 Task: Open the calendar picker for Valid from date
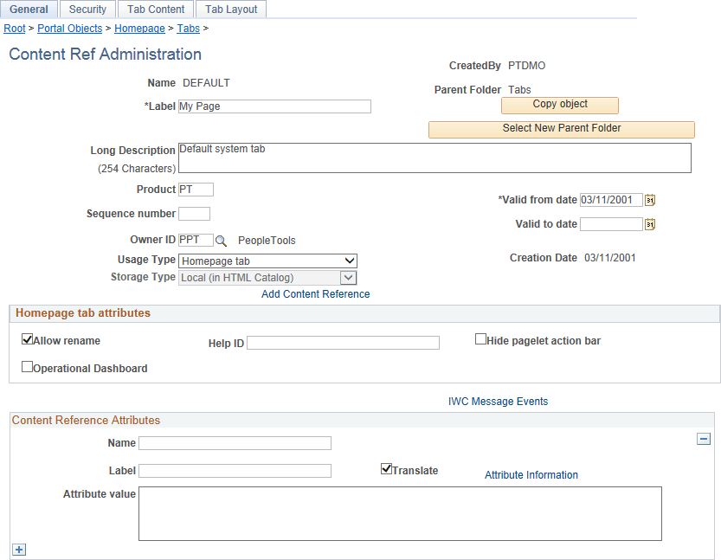(x=650, y=200)
